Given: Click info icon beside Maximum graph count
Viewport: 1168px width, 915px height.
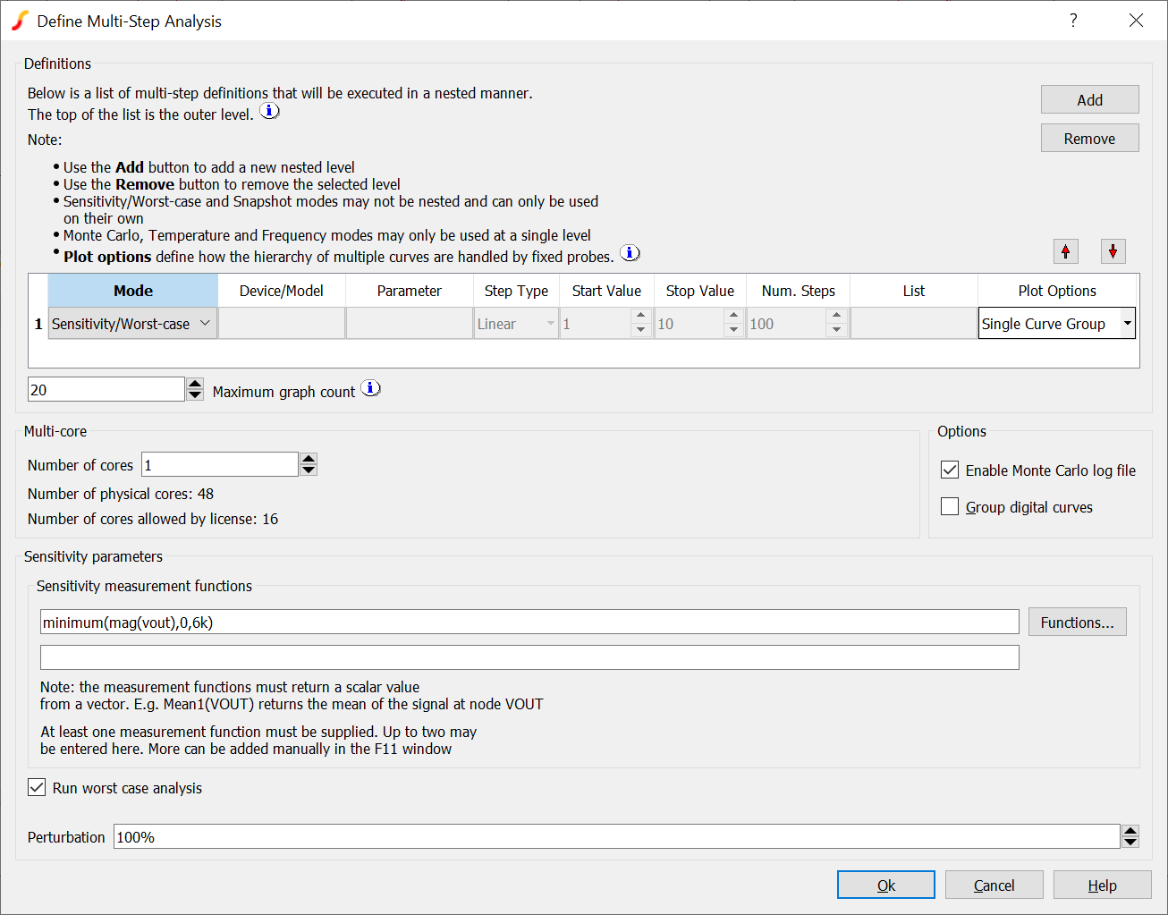Looking at the screenshot, I should click(370, 389).
